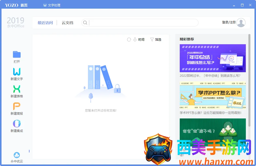Show the 最近访问 list
256x166 pixels.
pyautogui.click(x=45, y=23)
